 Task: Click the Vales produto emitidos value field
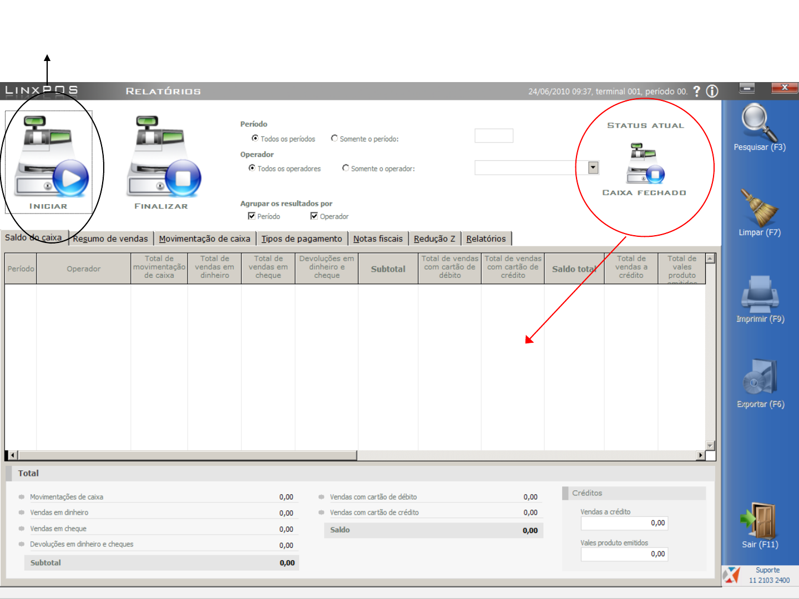tap(624, 554)
